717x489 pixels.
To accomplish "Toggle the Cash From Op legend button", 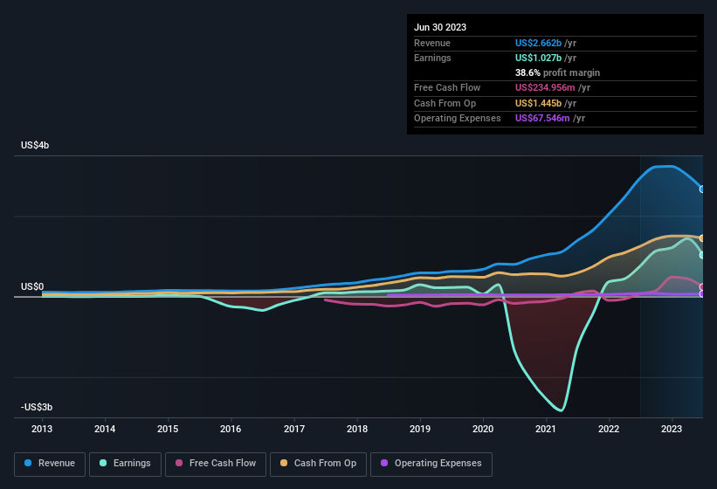I will click(x=318, y=465).
